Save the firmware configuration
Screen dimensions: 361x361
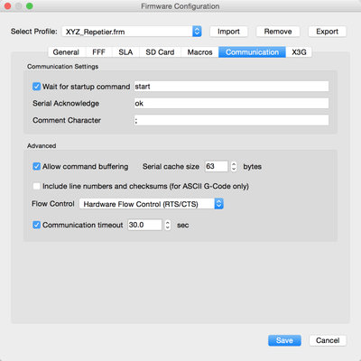pyautogui.click(x=284, y=340)
